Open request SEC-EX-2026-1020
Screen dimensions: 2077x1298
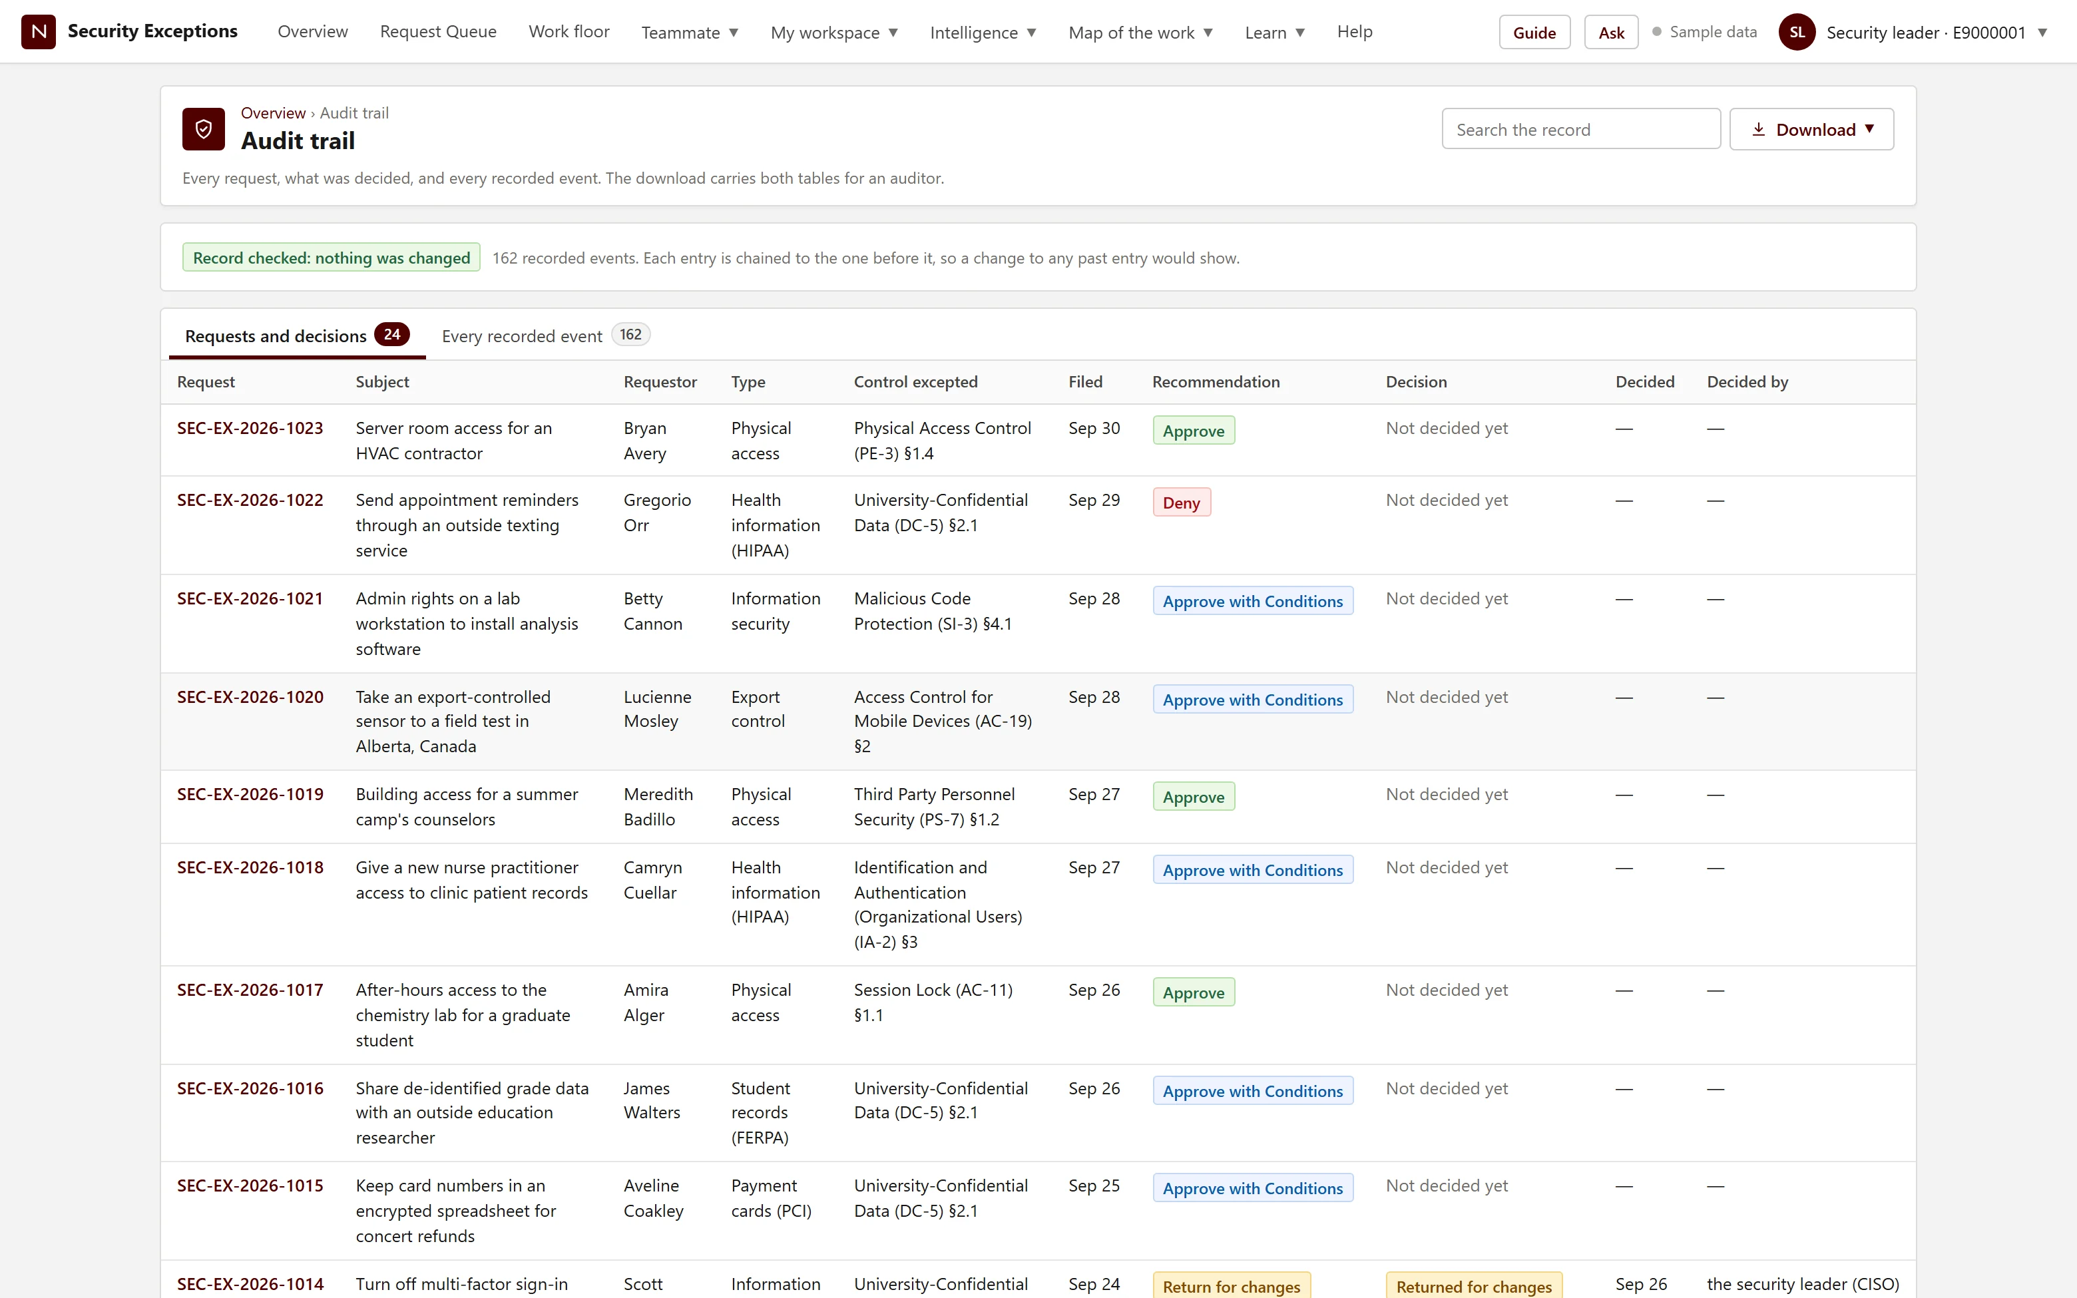250,697
